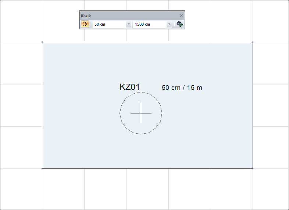Expand the 50 cm diameter dropdown arrow
289x210 pixels.
pyautogui.click(x=129, y=24)
